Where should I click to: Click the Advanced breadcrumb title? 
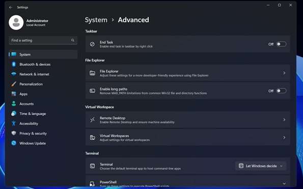point(133,20)
